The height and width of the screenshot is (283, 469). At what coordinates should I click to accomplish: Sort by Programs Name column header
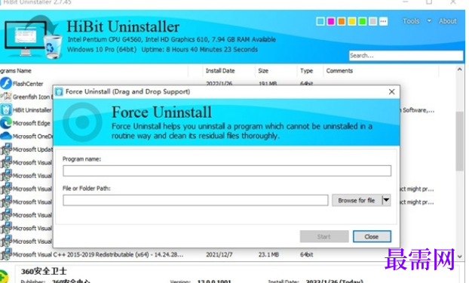pyautogui.click(x=16, y=71)
